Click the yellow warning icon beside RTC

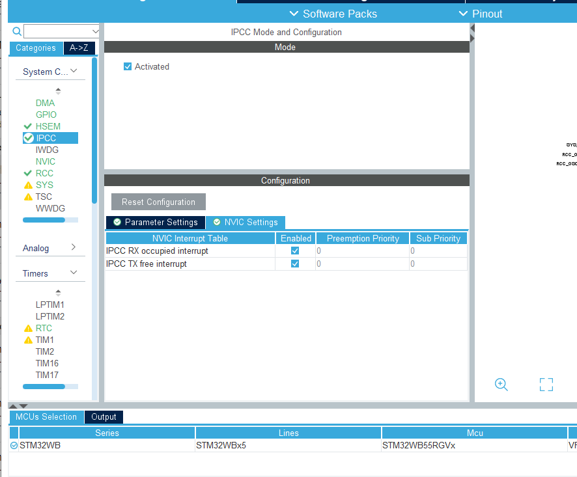tap(28, 328)
